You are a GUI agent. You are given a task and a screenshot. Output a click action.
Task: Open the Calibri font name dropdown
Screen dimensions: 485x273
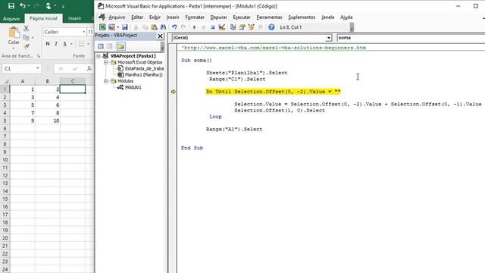click(84, 32)
